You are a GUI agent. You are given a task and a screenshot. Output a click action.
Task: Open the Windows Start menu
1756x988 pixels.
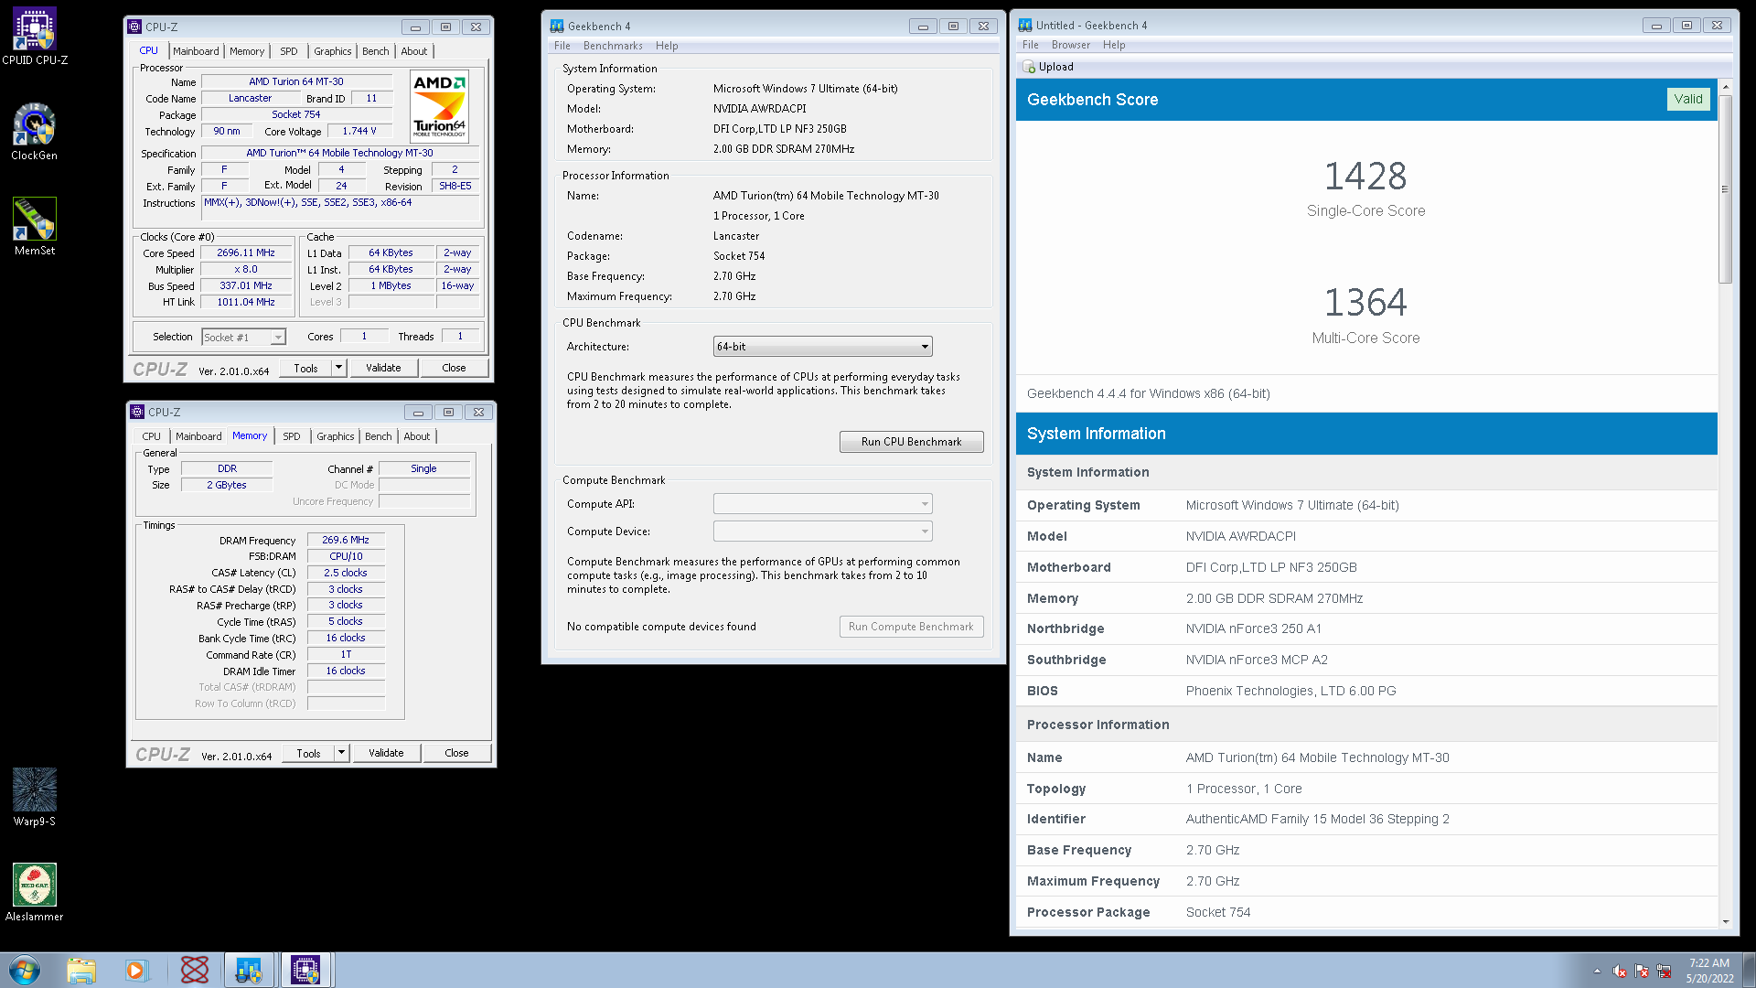click(25, 970)
